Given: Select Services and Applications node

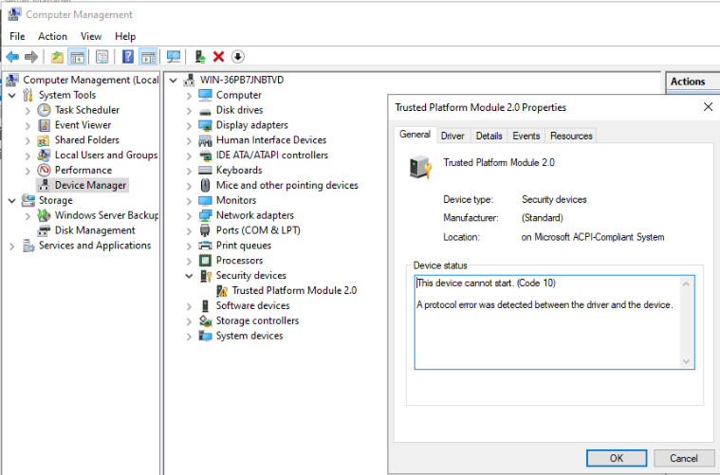Looking at the screenshot, I should point(95,246).
